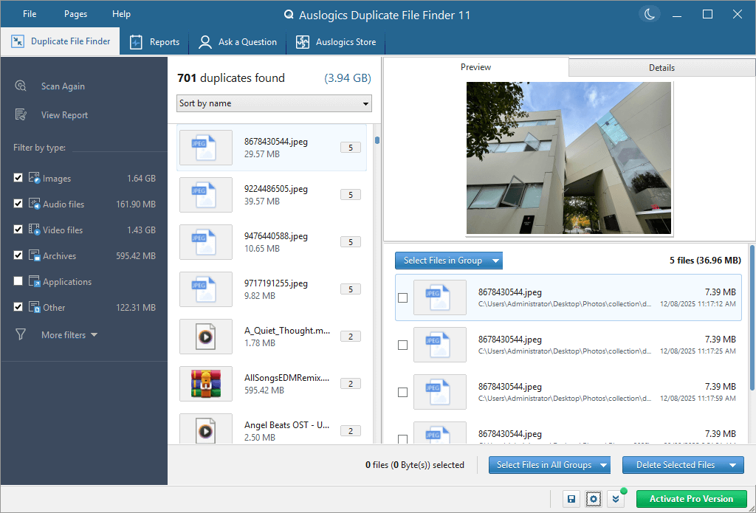Click the save results disk icon

(571, 499)
